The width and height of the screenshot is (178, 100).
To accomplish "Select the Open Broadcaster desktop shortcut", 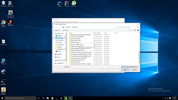I will (3, 81).
